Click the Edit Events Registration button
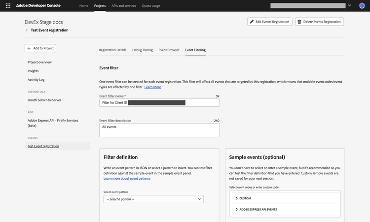 pyautogui.click(x=270, y=22)
